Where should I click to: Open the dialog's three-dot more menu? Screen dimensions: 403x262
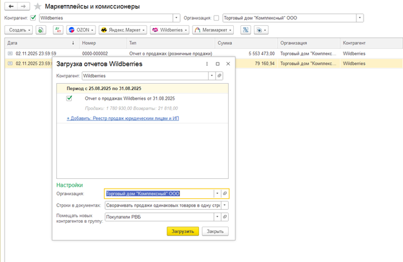click(207, 64)
